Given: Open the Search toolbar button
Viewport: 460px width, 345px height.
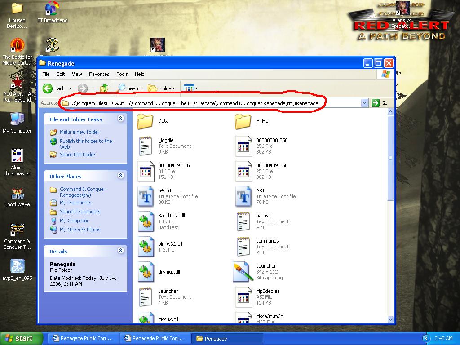Looking at the screenshot, I should (x=130, y=88).
